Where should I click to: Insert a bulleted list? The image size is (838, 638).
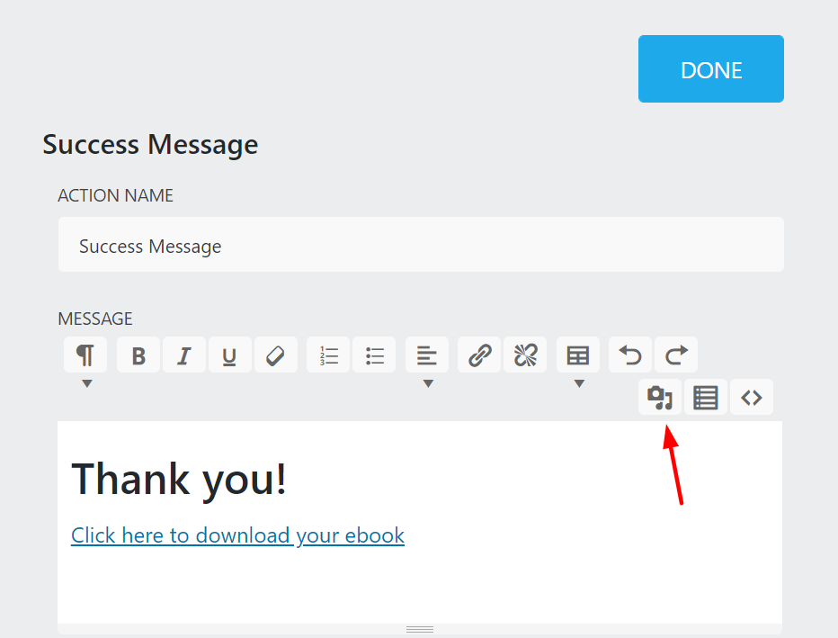(x=375, y=355)
